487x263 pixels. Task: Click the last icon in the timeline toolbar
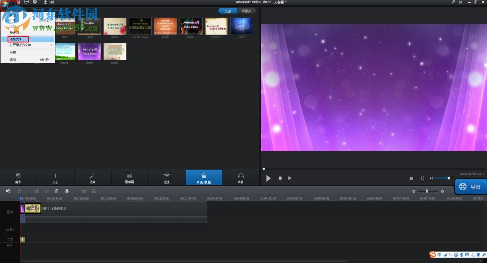pyautogui.click(x=94, y=191)
